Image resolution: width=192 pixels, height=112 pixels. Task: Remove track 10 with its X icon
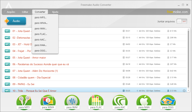click(184, 91)
